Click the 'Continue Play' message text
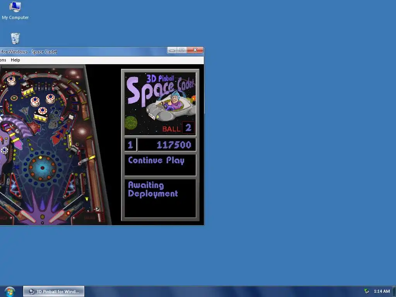Screen dimensions: 396x297 156,160
